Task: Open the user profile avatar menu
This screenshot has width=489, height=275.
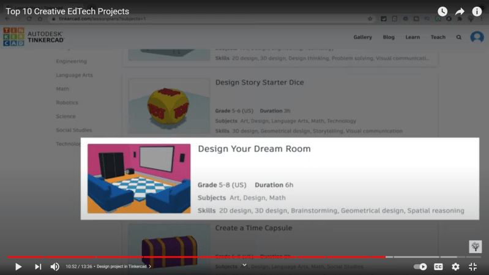Action: coord(477,37)
